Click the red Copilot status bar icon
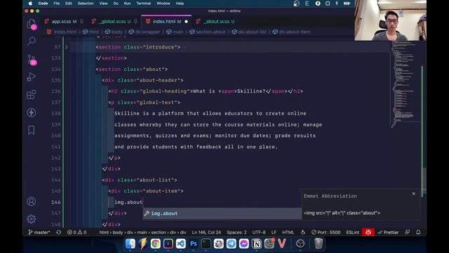This screenshot has width=449, height=253. [368, 233]
